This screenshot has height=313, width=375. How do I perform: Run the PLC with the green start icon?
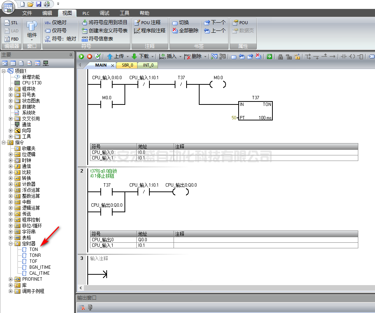(81, 57)
